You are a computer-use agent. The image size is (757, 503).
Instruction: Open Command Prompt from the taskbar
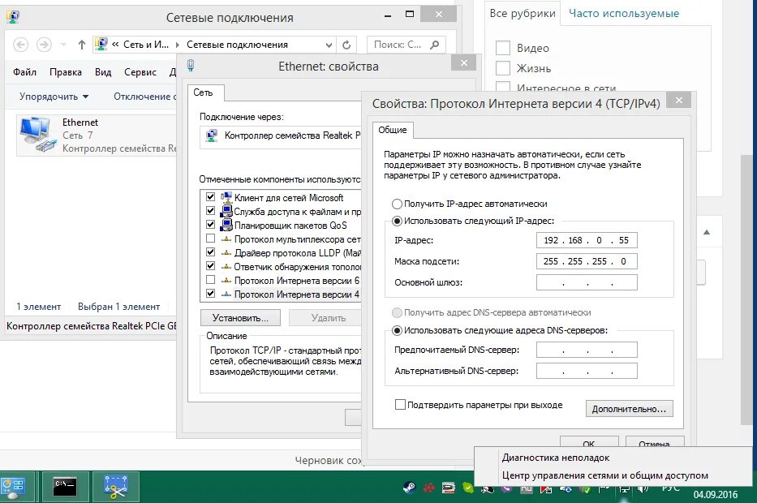pos(65,487)
